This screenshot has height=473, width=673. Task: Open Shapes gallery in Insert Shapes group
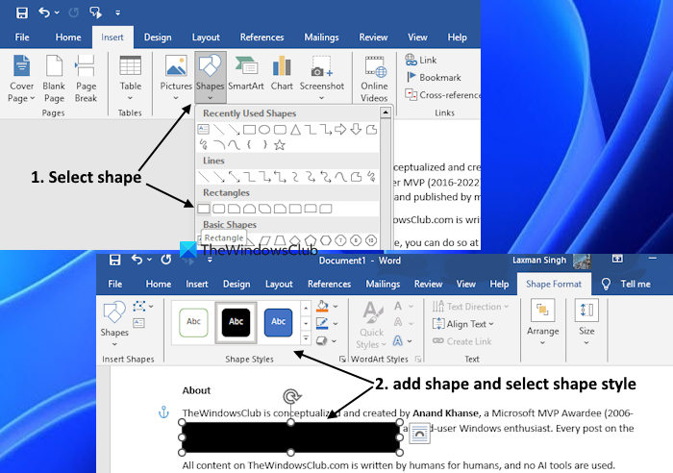(114, 324)
